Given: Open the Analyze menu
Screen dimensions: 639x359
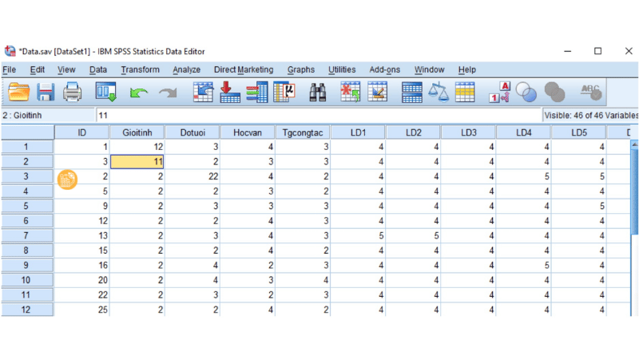Looking at the screenshot, I should click(x=186, y=70).
